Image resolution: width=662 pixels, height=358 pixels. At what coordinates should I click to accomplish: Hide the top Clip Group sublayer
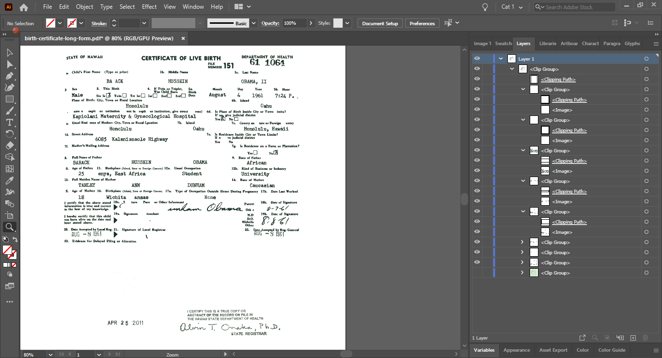[477, 69]
